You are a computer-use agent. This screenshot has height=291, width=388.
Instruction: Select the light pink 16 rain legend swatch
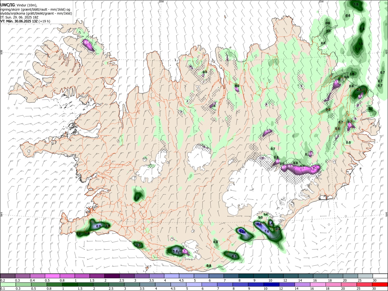click(318, 284)
